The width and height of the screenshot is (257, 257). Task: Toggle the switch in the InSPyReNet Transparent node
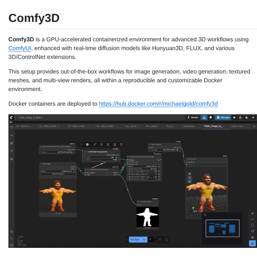tap(116, 160)
